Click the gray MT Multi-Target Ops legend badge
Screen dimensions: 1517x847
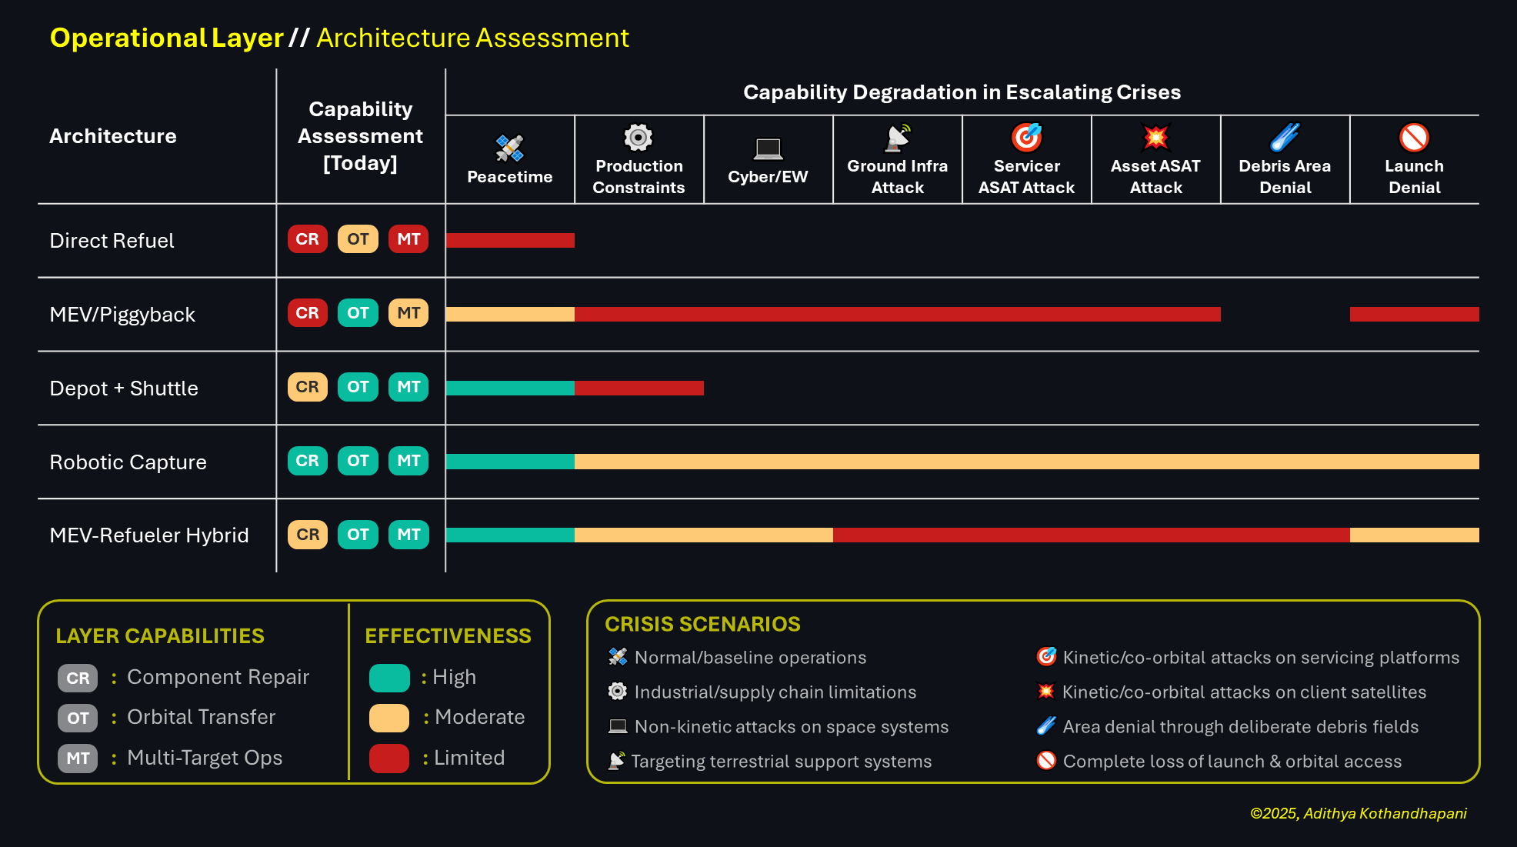point(78,759)
